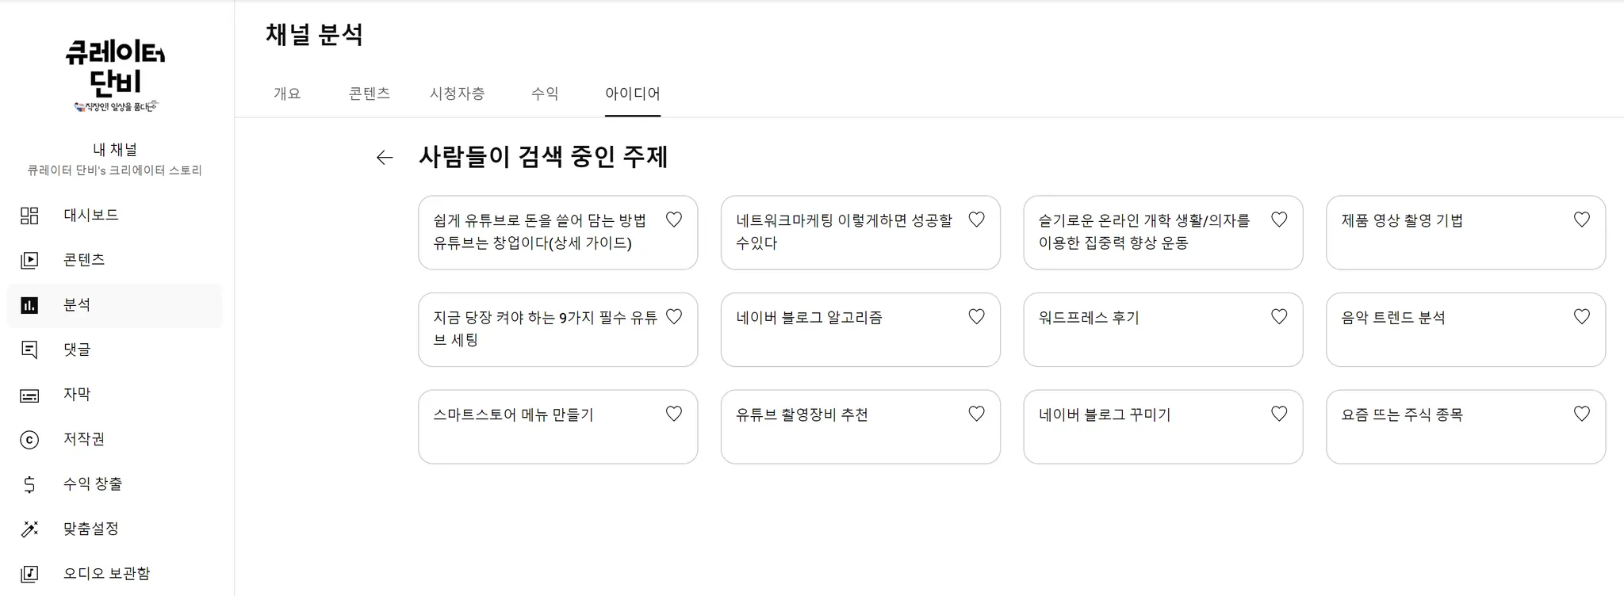The width and height of the screenshot is (1624, 596).
Task: Like the '요즘 뜨는 주식 종목' topic
Action: pos(1581,414)
